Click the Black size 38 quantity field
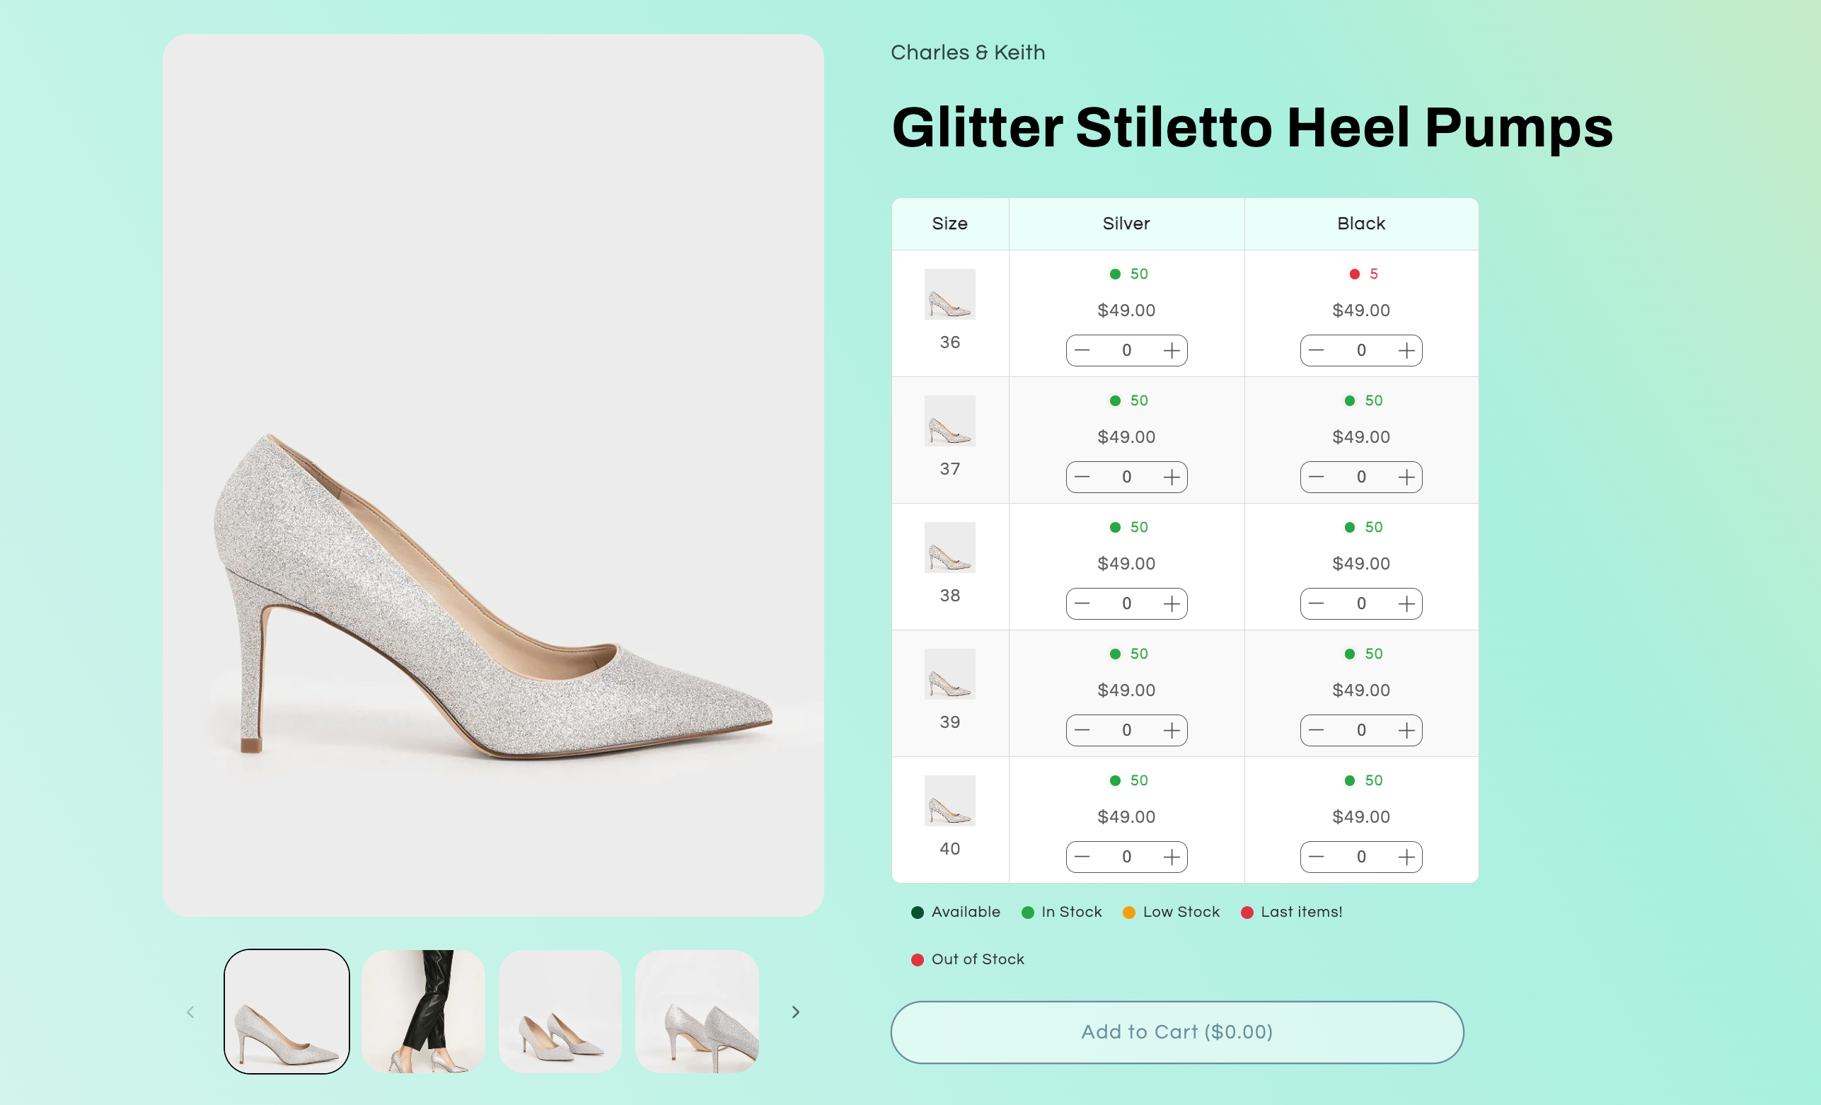 tap(1360, 604)
